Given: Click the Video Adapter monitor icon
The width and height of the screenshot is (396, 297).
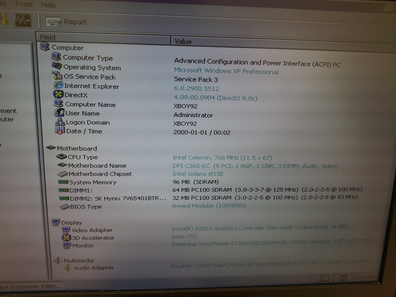Looking at the screenshot, I should click(66, 230).
